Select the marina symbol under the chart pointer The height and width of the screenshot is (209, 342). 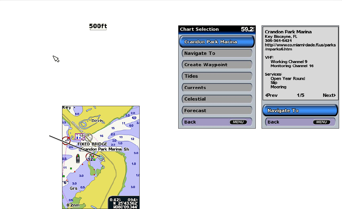(x=101, y=157)
